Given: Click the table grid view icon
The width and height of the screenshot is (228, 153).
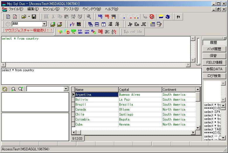Looking at the screenshot, I should coord(153,24).
